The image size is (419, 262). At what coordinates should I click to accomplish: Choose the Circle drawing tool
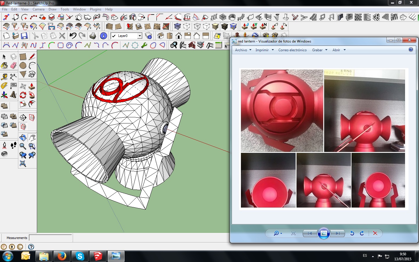[x=23, y=65]
